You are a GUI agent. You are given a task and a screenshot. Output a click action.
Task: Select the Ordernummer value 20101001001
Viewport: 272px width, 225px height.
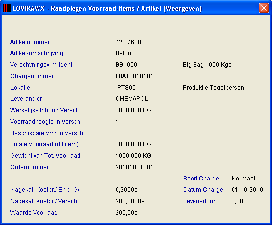click(134, 167)
